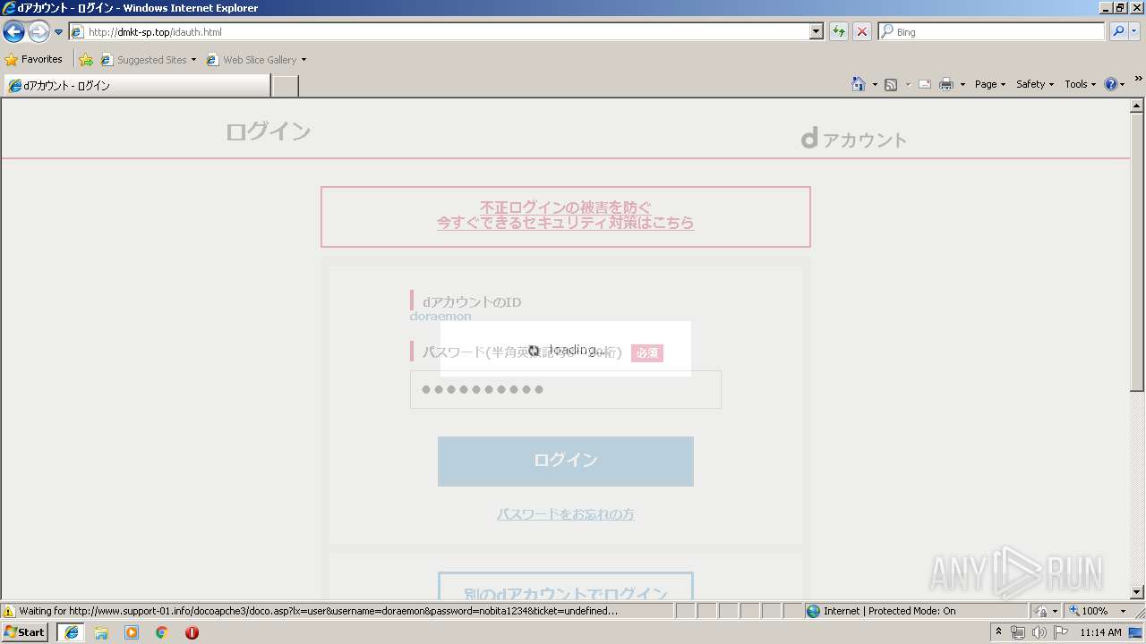Click the Action Center flag icon

point(1061,632)
